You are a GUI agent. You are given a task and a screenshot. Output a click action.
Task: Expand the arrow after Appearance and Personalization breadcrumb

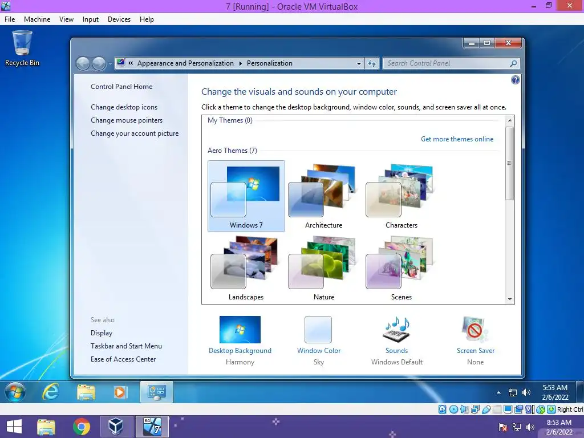pos(240,63)
